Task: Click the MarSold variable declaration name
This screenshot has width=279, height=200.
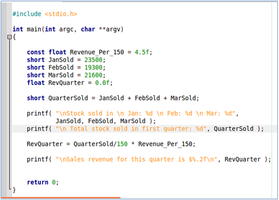Action: click(x=61, y=75)
